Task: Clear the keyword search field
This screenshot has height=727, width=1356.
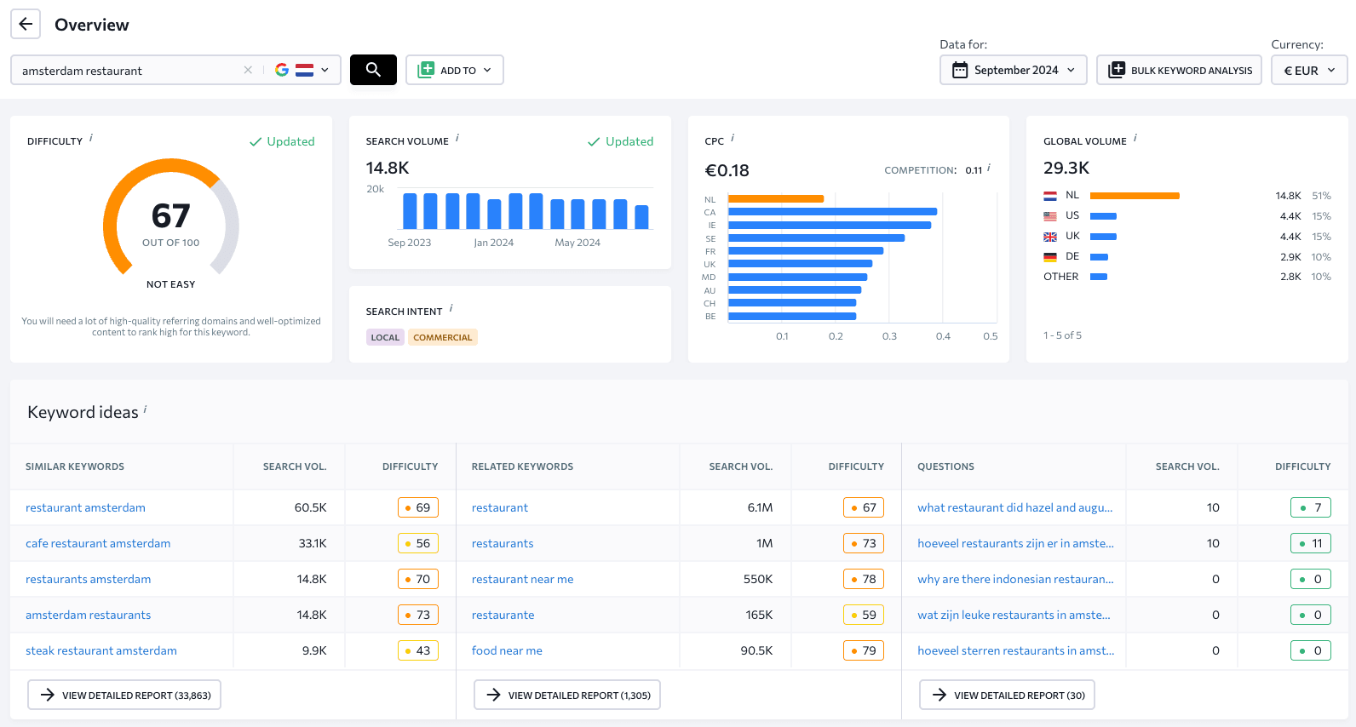Action: click(248, 70)
